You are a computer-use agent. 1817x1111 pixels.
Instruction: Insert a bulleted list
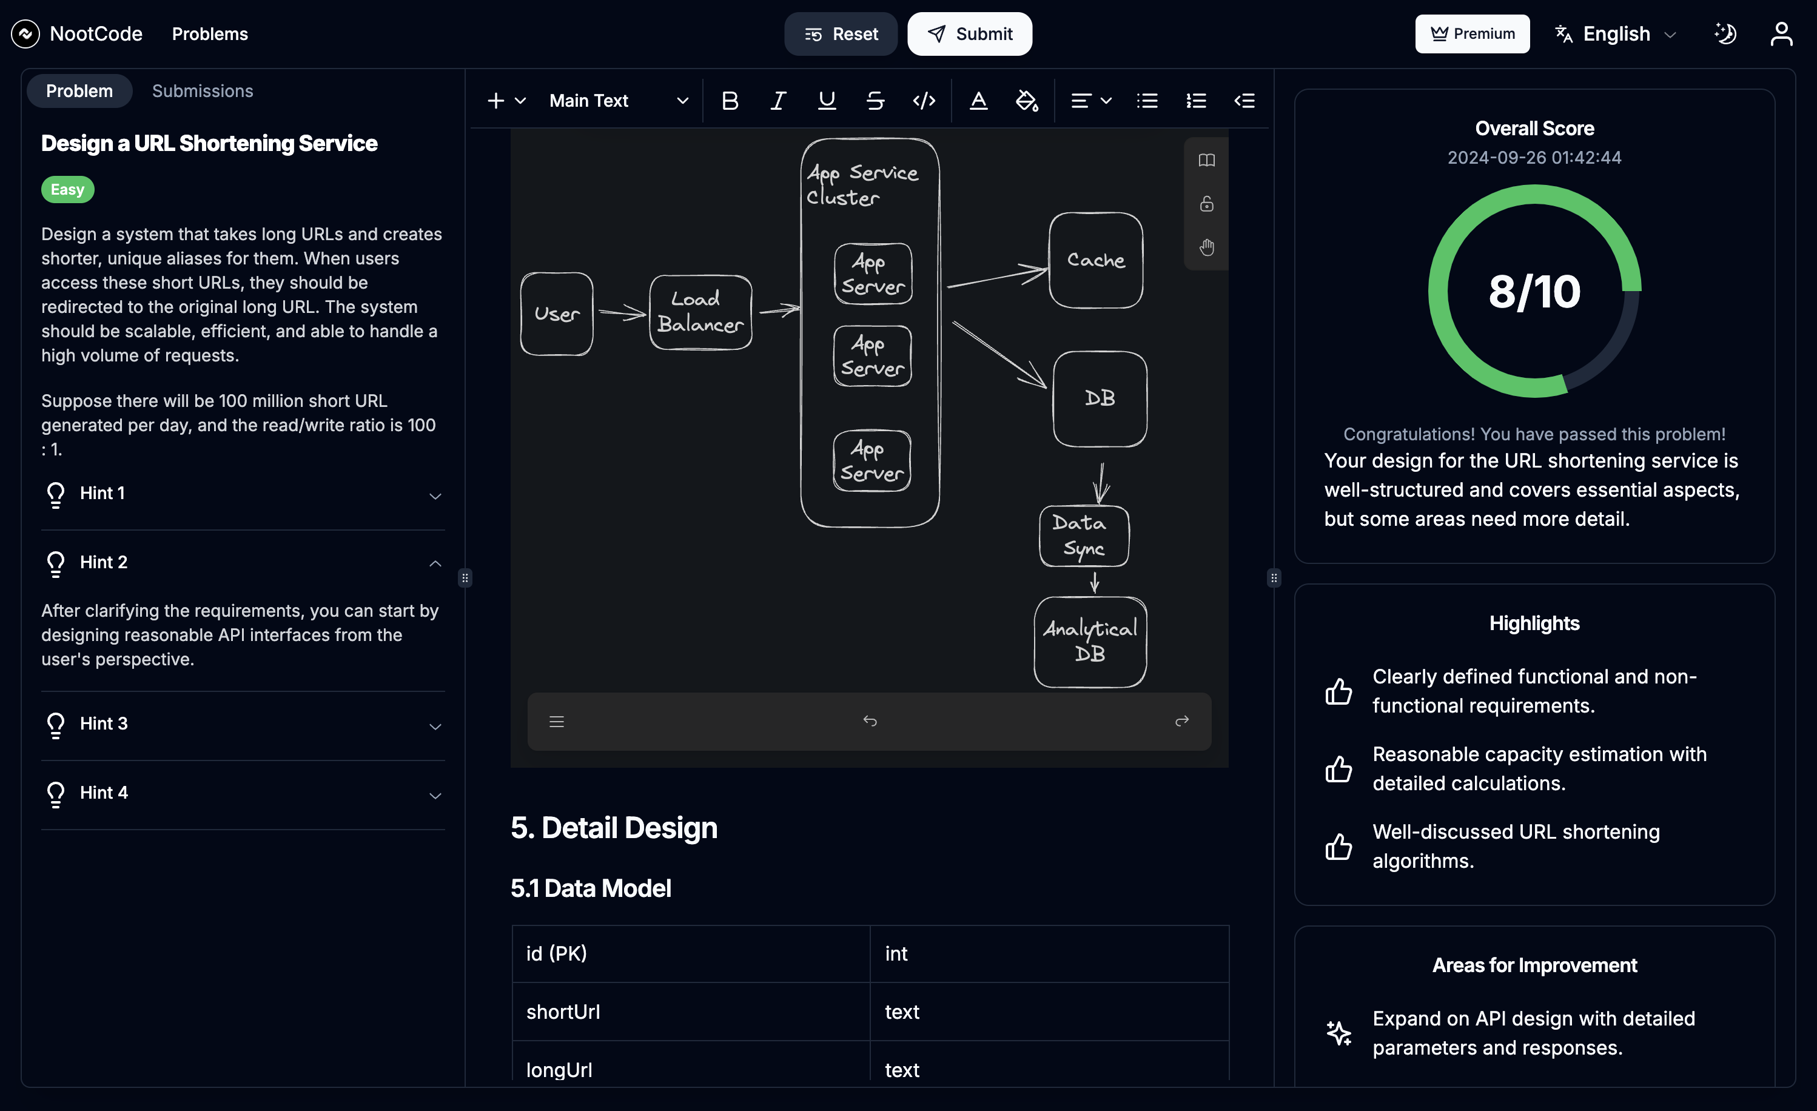(x=1147, y=101)
